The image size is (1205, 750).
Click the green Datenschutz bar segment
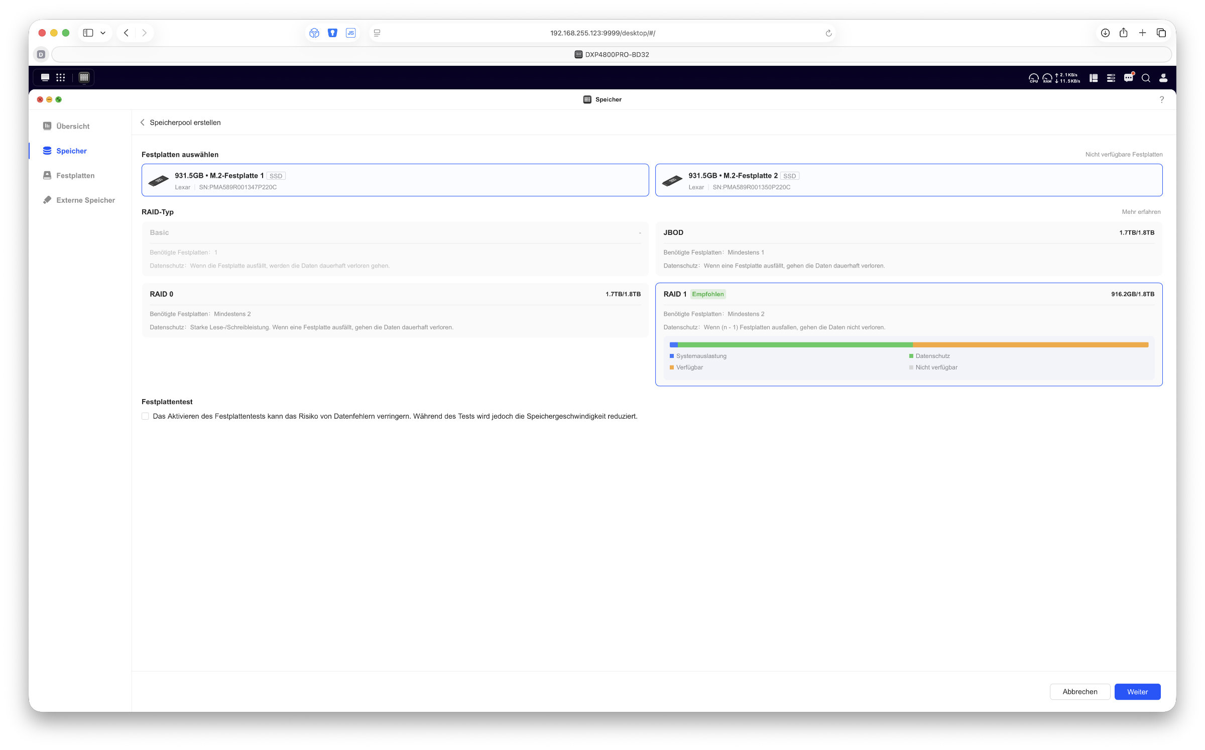795,345
